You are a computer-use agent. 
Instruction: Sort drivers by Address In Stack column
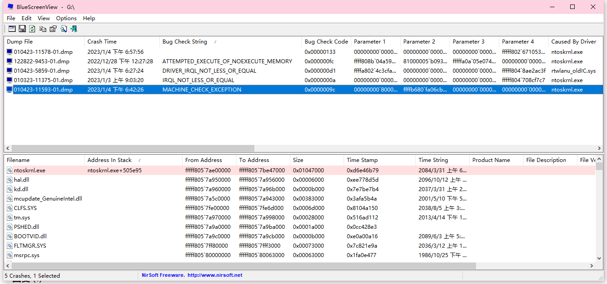point(110,160)
